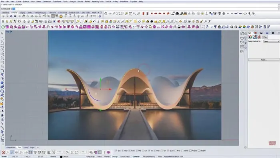Click the red X icon in light bulb row
Viewport: 280px width, 158px height.
click(59, 22)
